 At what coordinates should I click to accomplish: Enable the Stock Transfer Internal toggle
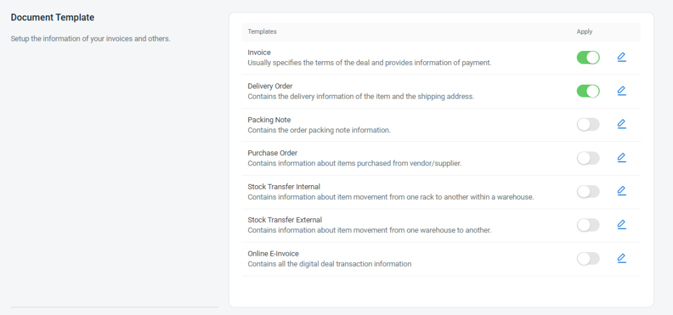588,192
